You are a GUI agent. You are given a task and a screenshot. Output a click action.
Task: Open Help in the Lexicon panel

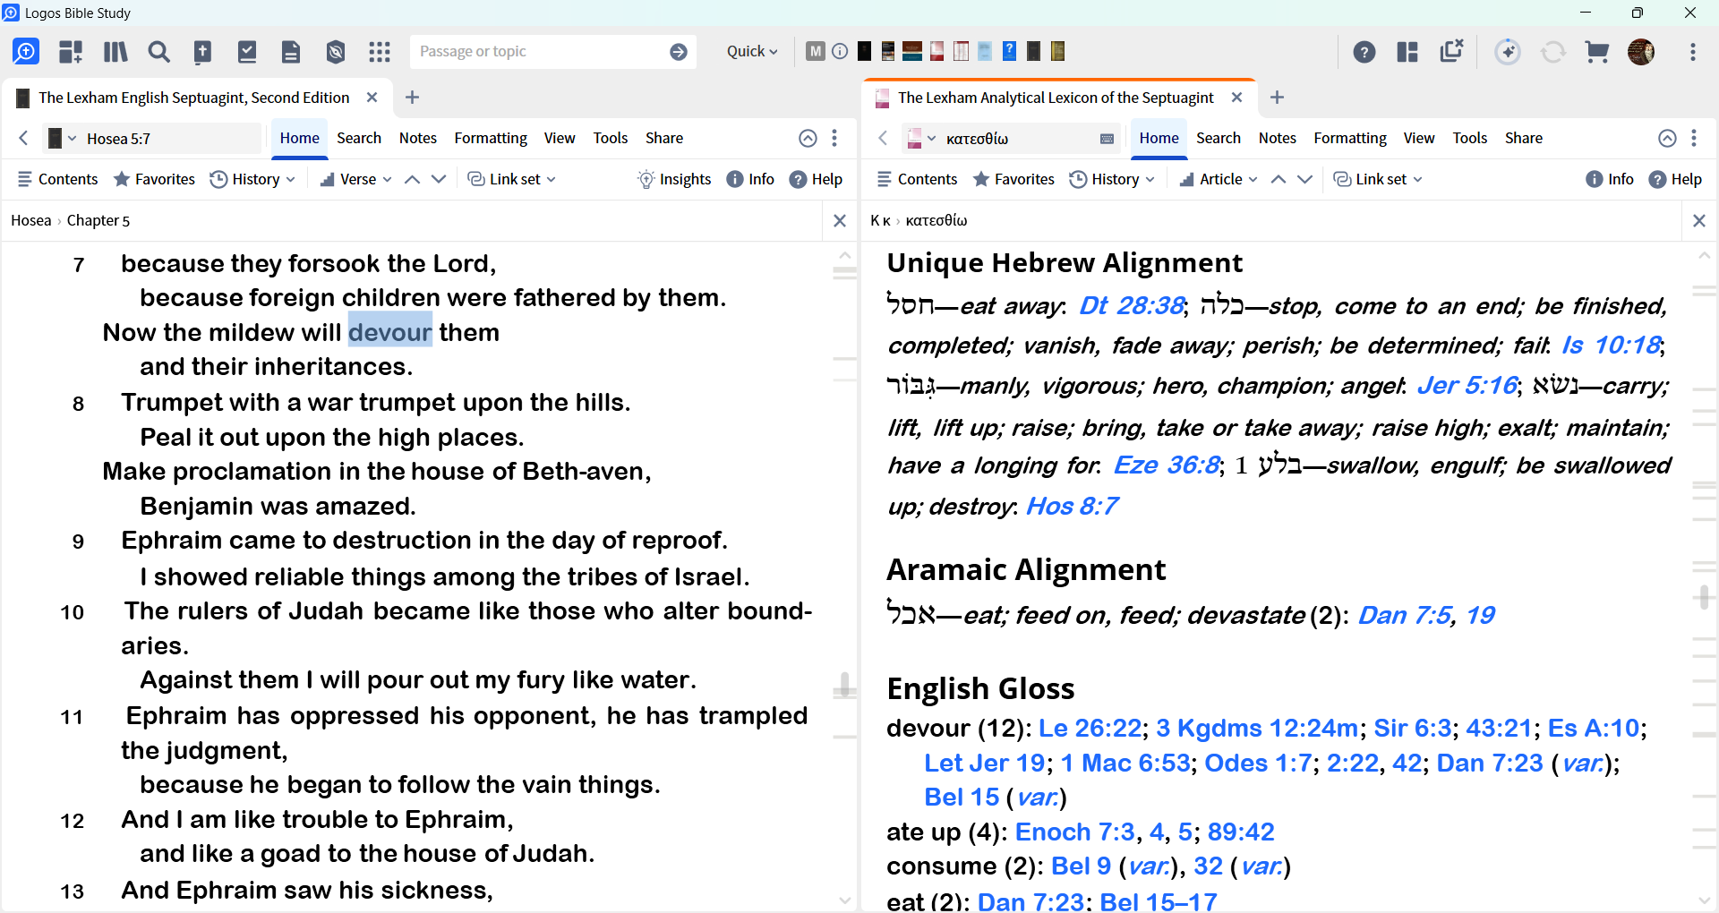coord(1675,179)
